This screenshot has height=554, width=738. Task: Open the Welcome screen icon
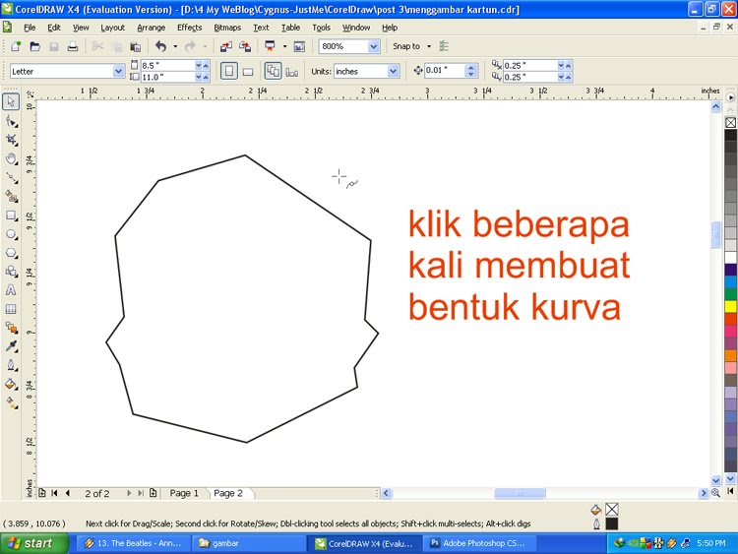pos(299,46)
